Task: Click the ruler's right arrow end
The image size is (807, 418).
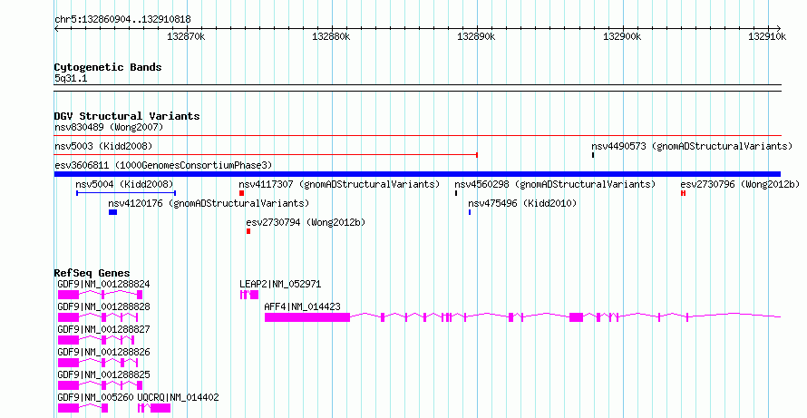Action: (779, 28)
